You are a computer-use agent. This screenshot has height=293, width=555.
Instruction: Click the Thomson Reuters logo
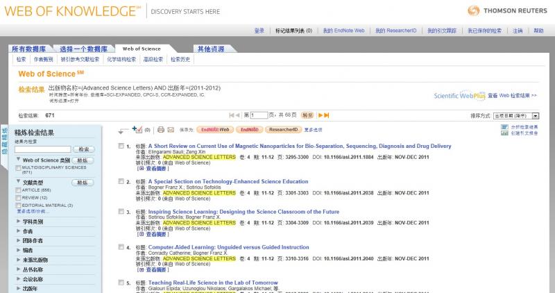pyautogui.click(x=507, y=10)
